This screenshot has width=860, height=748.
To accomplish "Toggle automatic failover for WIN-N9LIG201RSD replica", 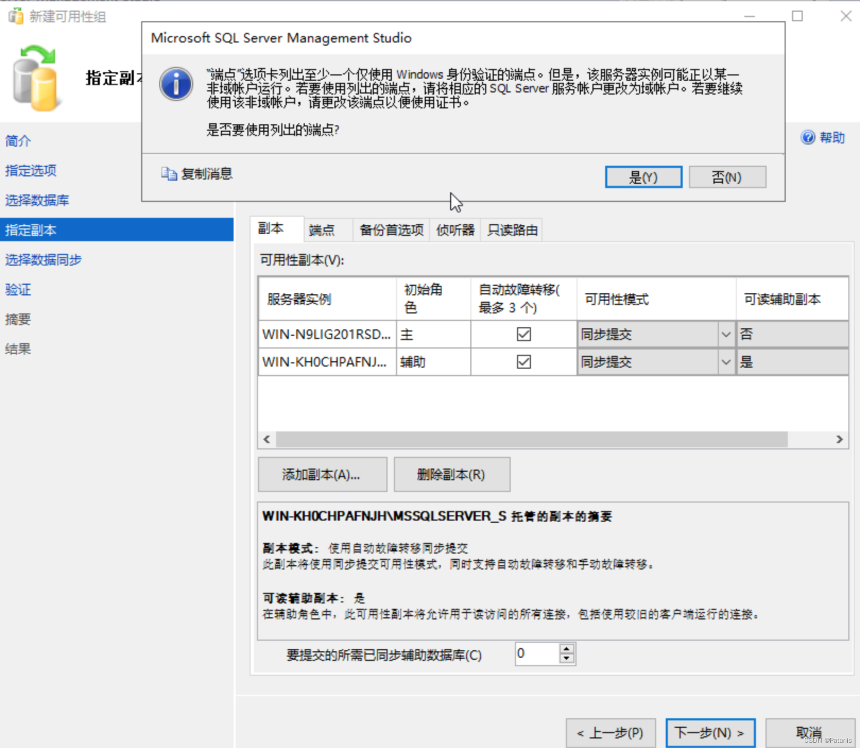I will click(523, 334).
